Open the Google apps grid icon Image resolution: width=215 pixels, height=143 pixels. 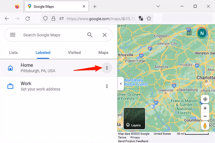[189, 33]
